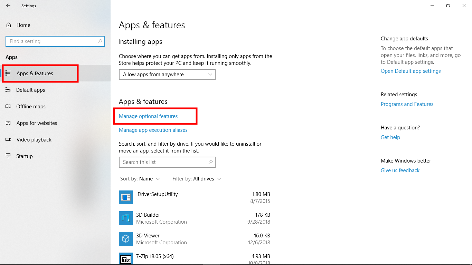The height and width of the screenshot is (265, 472).
Task: Select the 3D Viewer app name
Action: (x=148, y=236)
